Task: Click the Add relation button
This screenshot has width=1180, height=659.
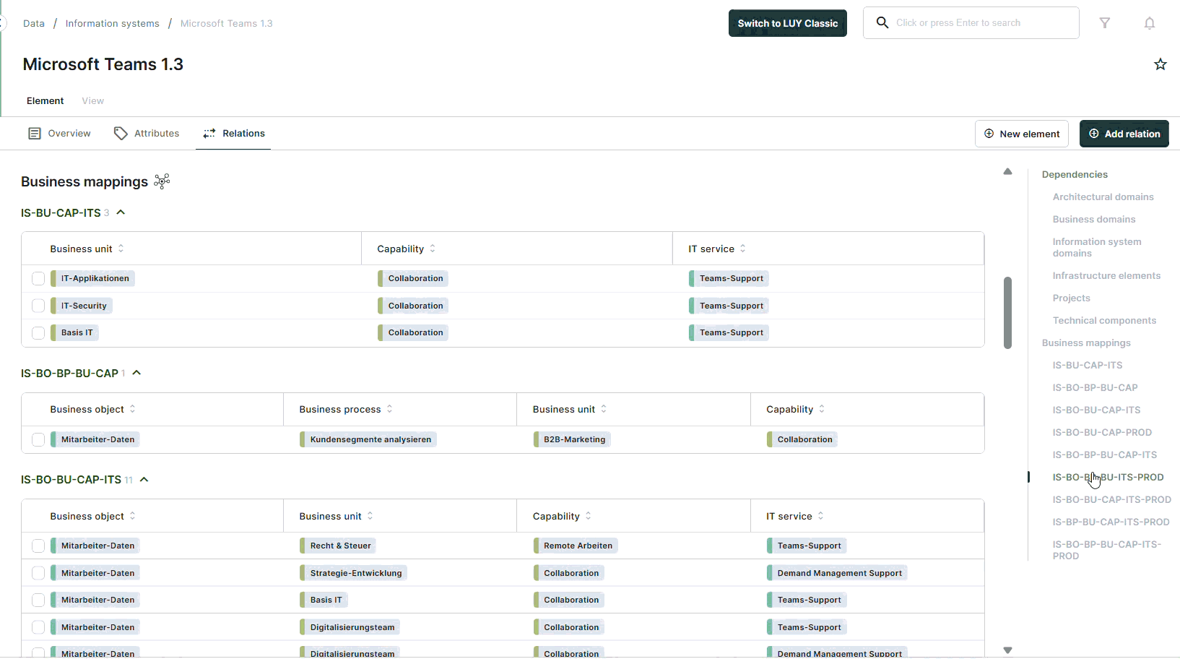Action: click(1124, 134)
